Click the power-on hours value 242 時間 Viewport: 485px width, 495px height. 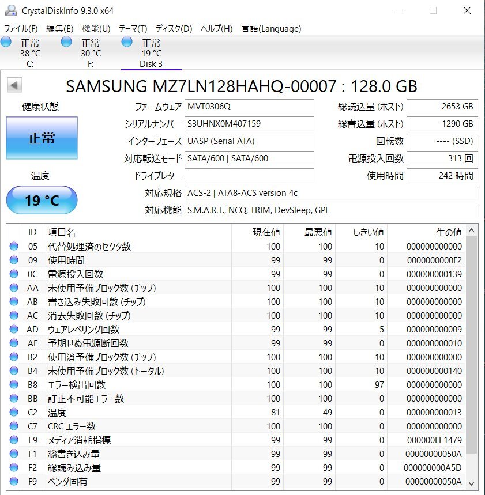[442, 176]
